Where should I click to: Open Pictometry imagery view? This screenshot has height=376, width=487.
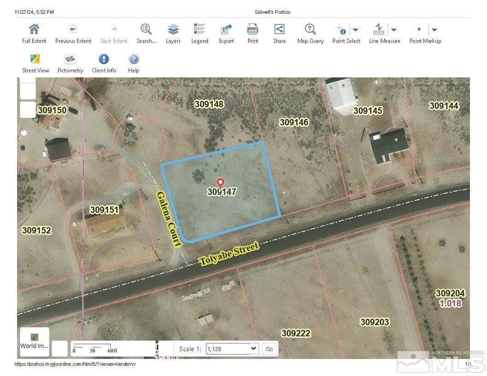[x=70, y=59]
